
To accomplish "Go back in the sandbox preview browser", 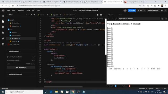I will tap(108, 19).
